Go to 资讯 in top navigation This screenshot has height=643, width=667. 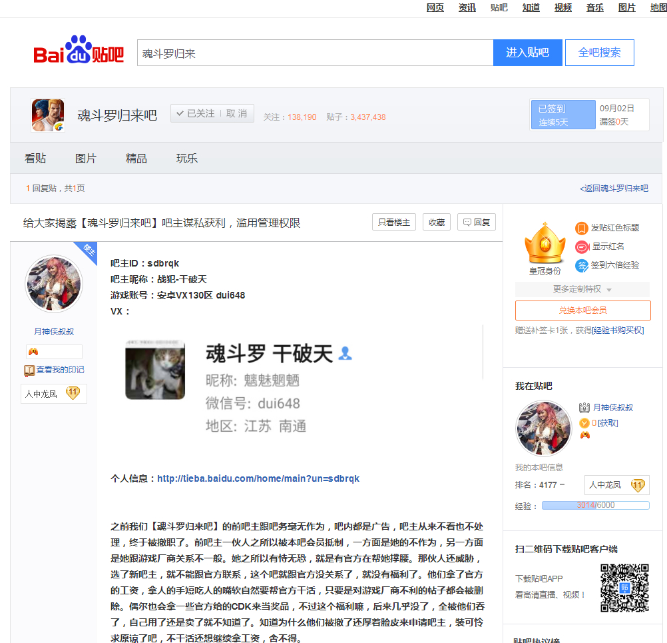click(x=467, y=8)
